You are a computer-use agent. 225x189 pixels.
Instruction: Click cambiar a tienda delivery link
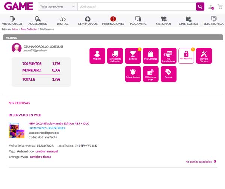[40, 157]
